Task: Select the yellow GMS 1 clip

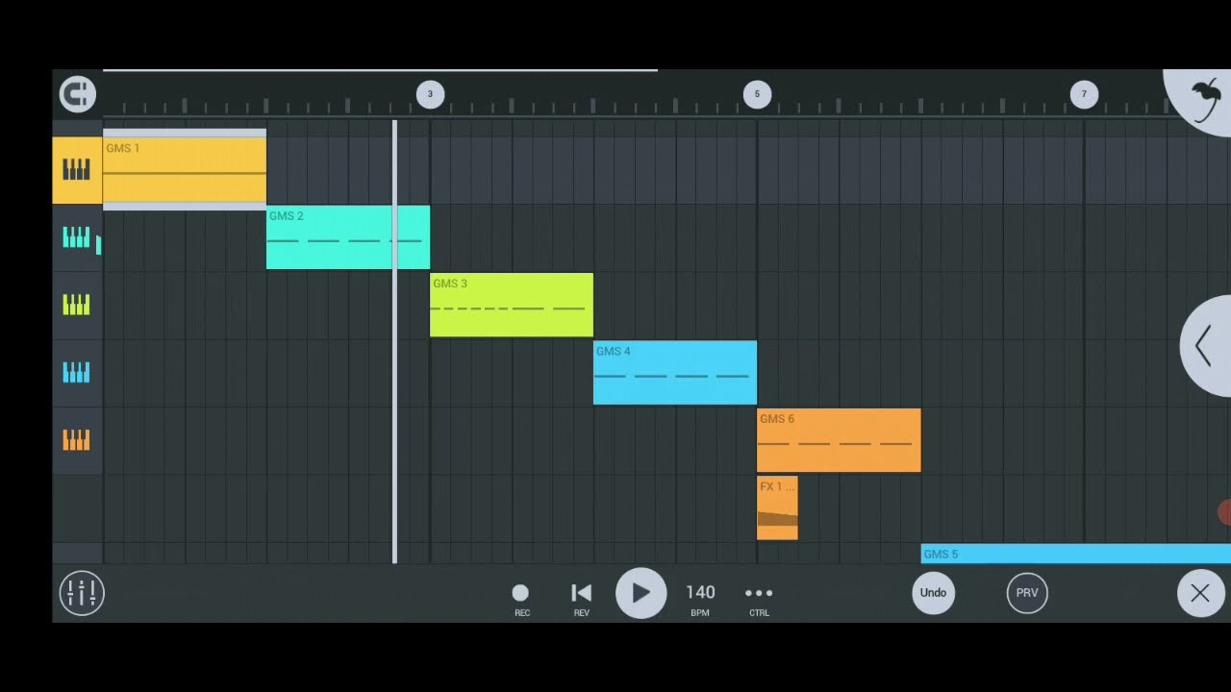Action: (x=185, y=170)
